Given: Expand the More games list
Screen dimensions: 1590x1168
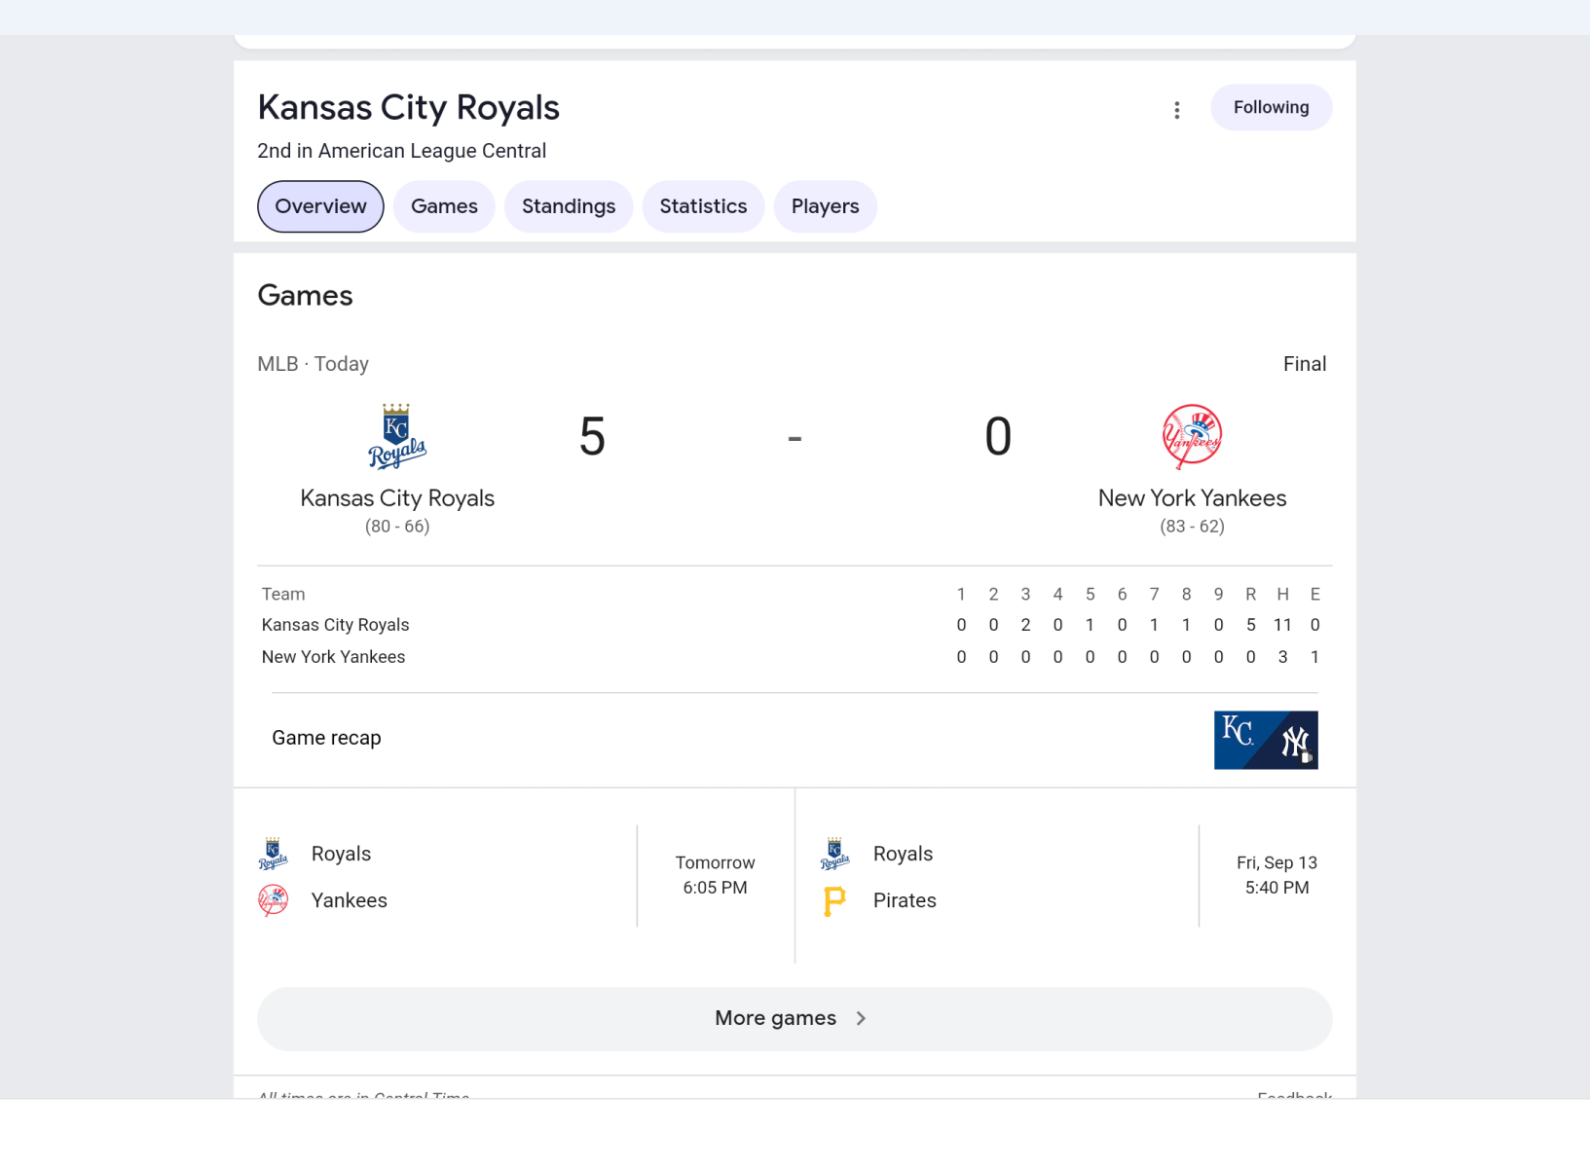Looking at the screenshot, I should pos(775,1018).
